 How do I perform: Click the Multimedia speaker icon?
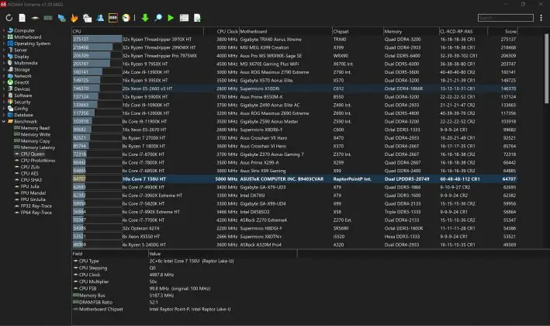click(11, 63)
